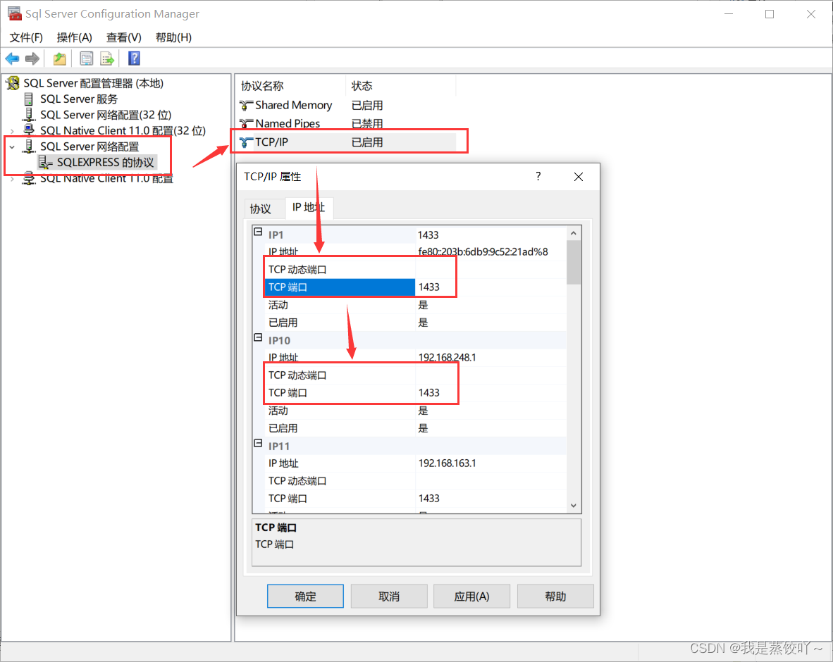Viewport: 833px width, 662px height.
Task: Open the 文件(F) menu
Action: pos(26,37)
